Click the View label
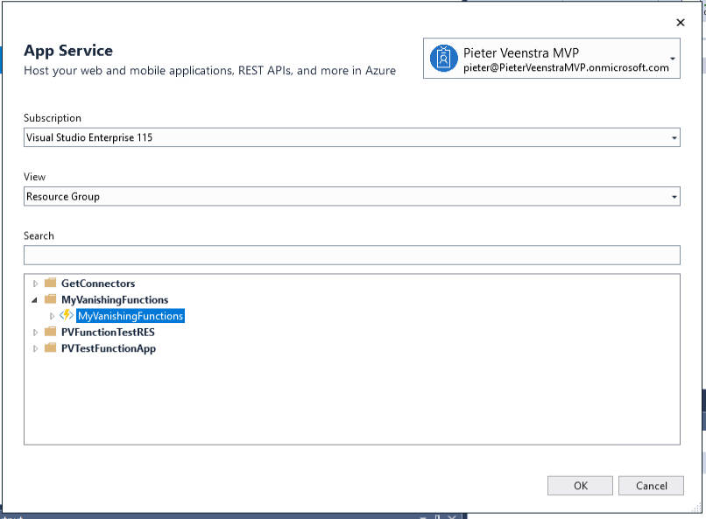The width and height of the screenshot is (706, 519). click(35, 177)
